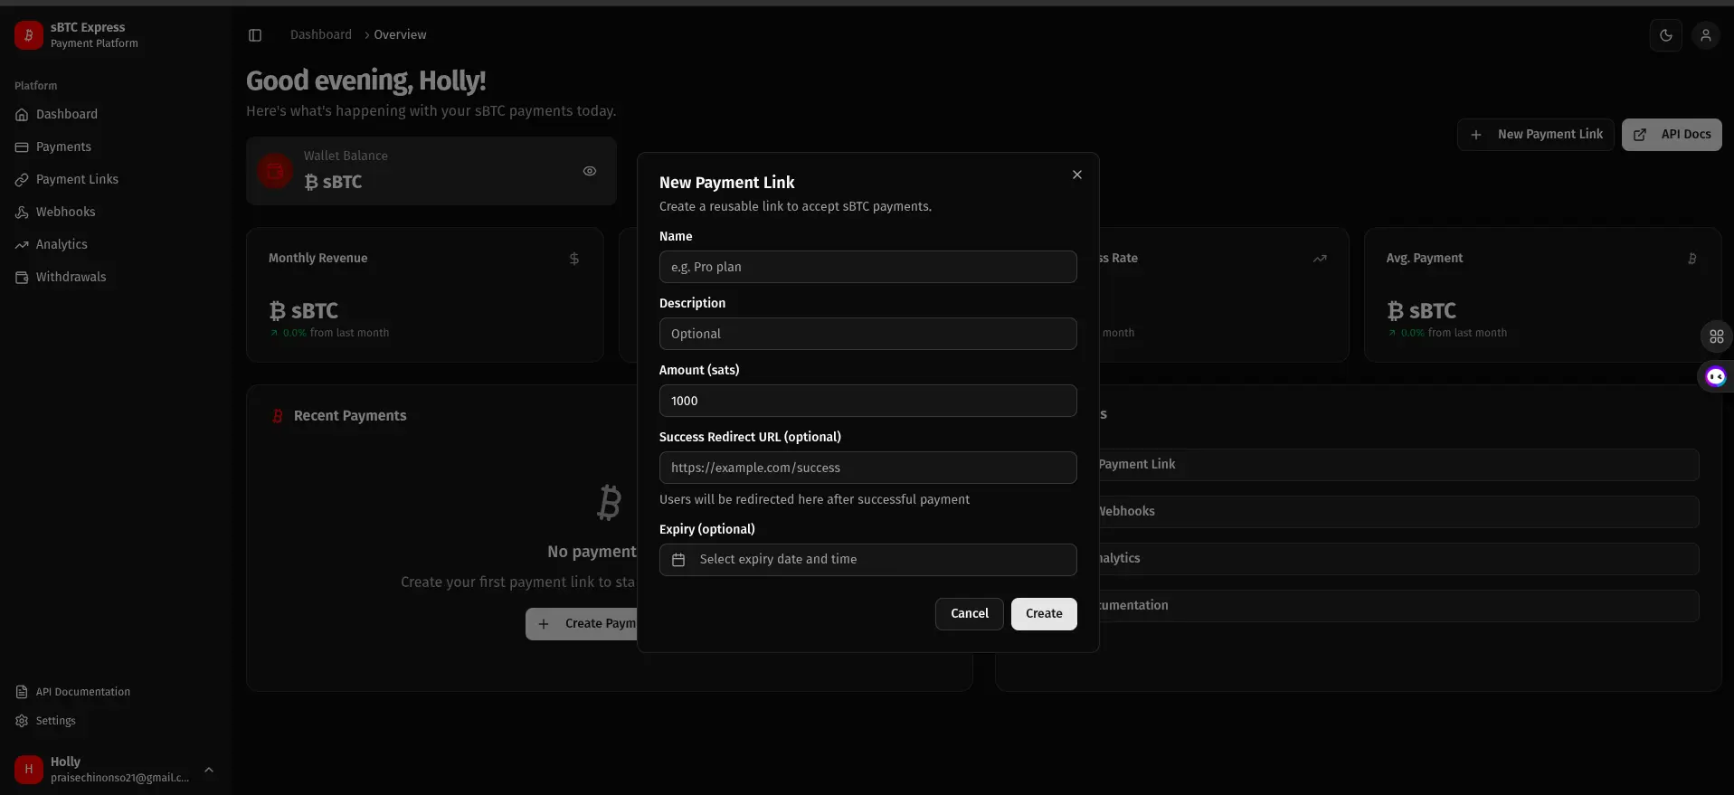The height and width of the screenshot is (795, 1734).
Task: Toggle wallet balance visibility eye icon
Action: [x=590, y=171]
